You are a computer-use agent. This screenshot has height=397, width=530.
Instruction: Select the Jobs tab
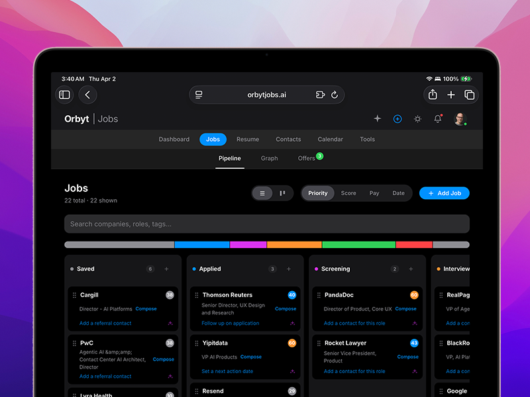click(x=213, y=140)
